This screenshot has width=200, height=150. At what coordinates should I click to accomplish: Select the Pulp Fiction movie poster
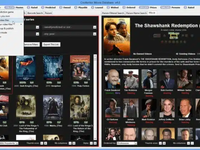click(x=80, y=67)
